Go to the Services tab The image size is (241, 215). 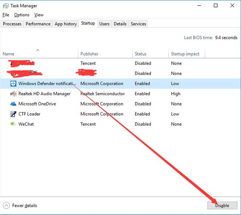pos(138,24)
